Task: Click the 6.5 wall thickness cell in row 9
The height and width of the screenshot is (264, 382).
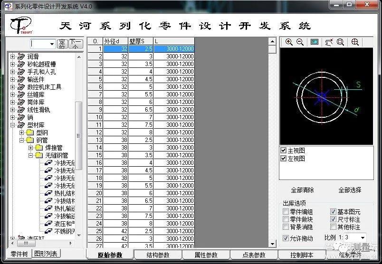Action: coord(141,109)
